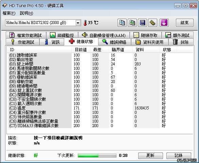The height and width of the screenshot is (163, 199).
Task: Switch to the 額外測試 tab
Action: 178,35
